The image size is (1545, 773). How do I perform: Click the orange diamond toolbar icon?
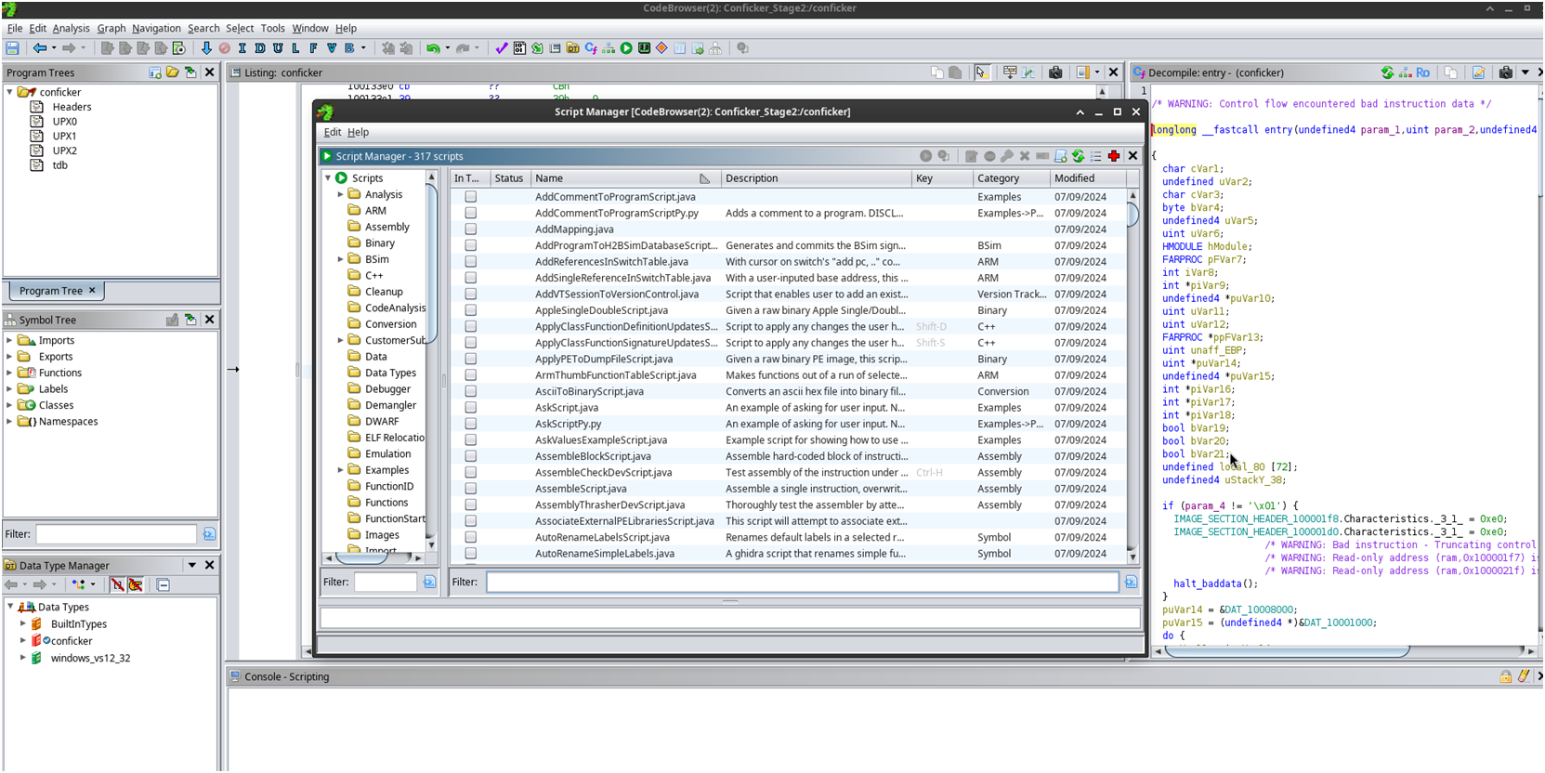[x=661, y=48]
